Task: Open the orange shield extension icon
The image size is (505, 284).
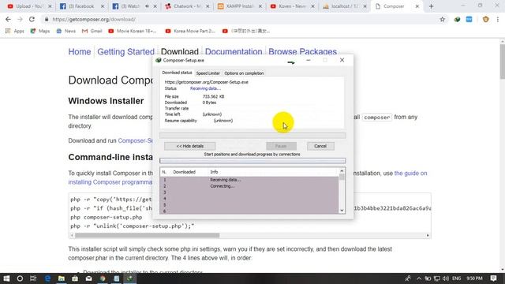Action: pos(486,19)
